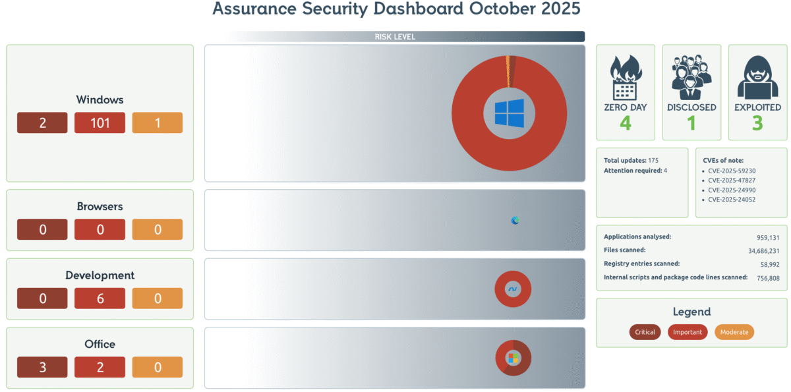This screenshot has height=392, width=791.
Task: Select the Moderate legend badge
Action: click(x=734, y=332)
